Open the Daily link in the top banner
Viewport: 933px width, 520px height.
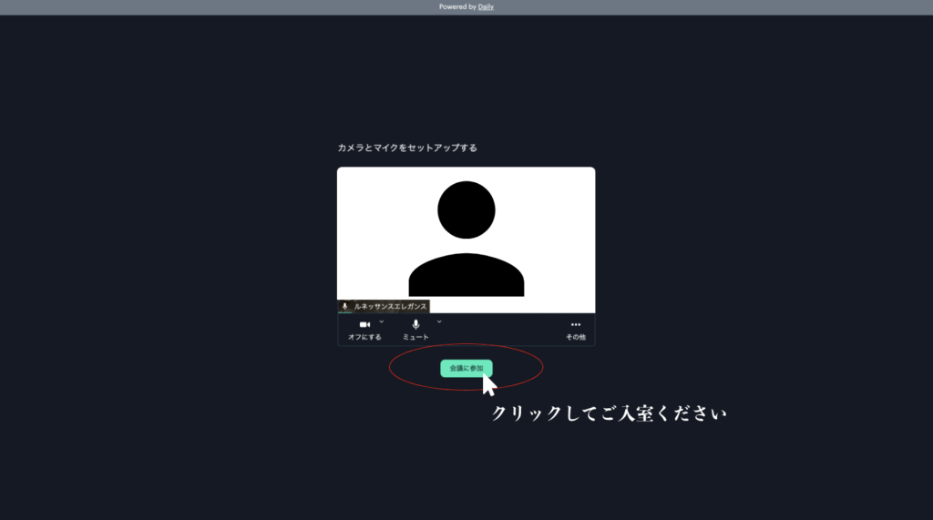pos(486,6)
